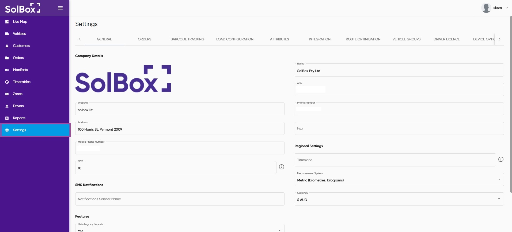Go to the Route Optimisation tab
The height and width of the screenshot is (232, 512).
363,39
